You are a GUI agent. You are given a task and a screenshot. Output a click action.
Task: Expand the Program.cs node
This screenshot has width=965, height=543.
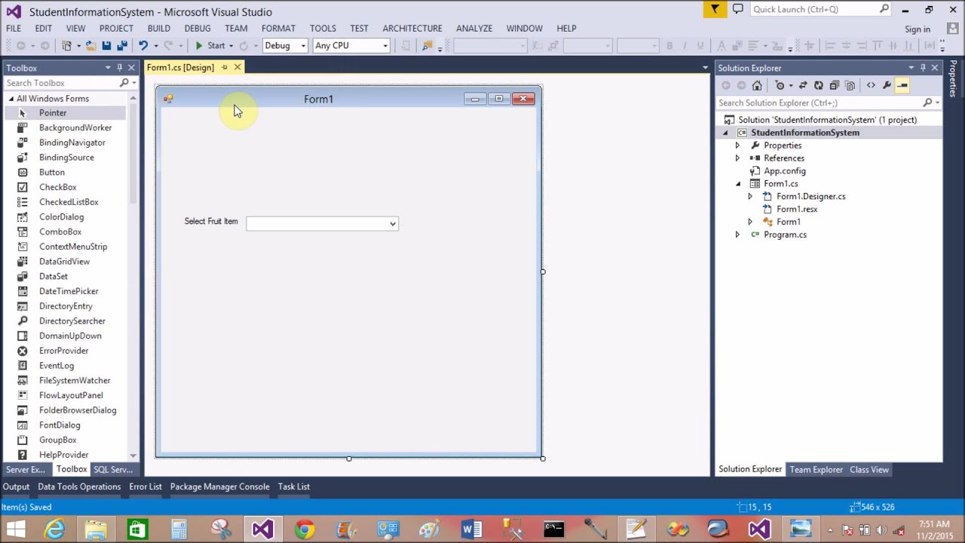tap(737, 235)
